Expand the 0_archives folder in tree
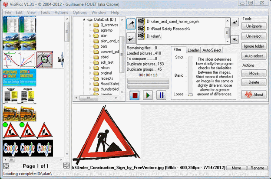Image resolution: width=271 pixels, height=179 pixels. 90,25
